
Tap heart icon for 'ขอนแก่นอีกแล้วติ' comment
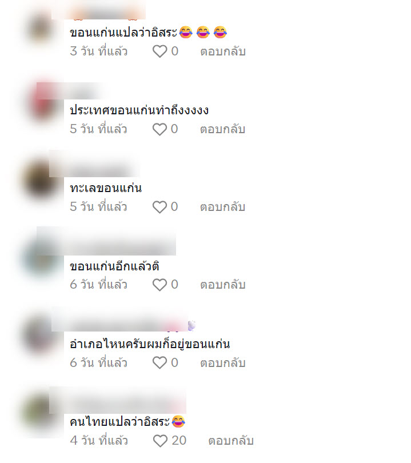159,285
